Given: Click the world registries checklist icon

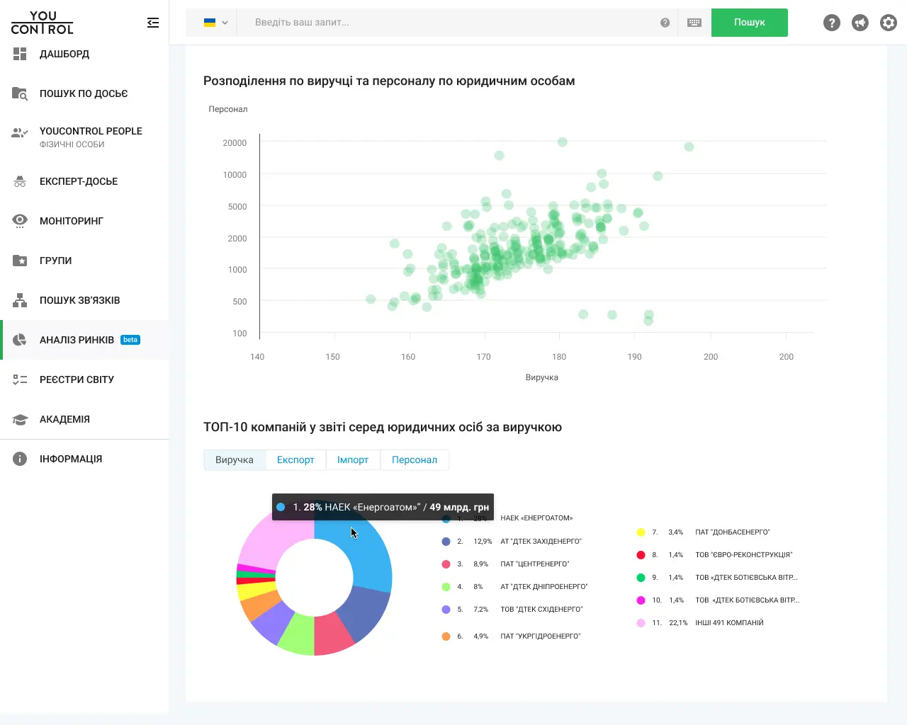Looking at the screenshot, I should click(20, 379).
